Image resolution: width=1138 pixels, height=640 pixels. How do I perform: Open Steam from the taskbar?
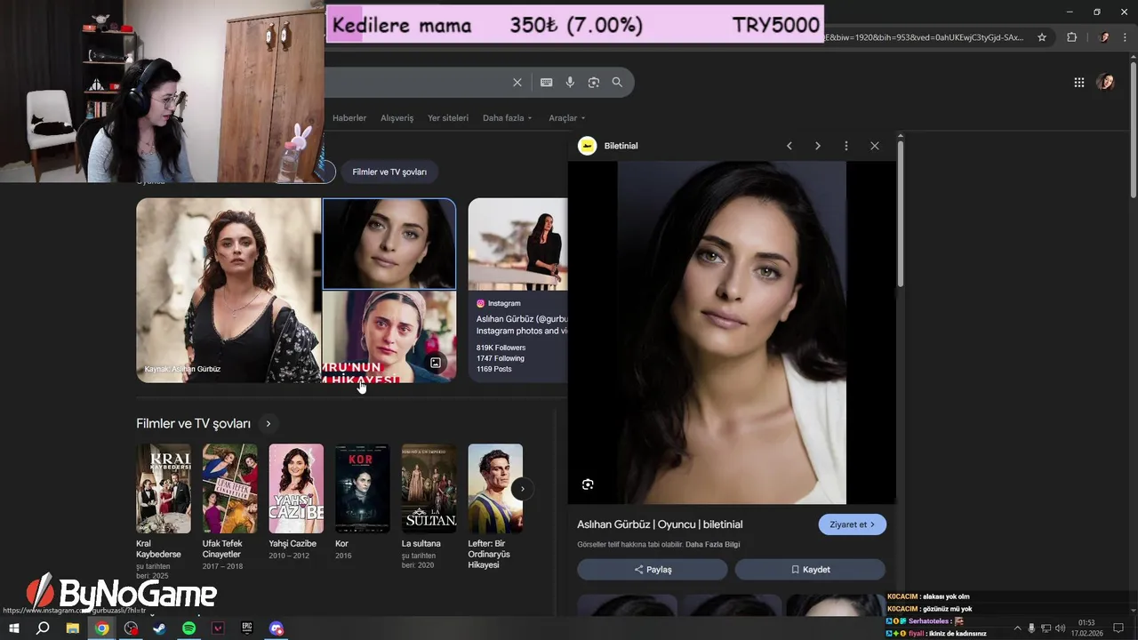[x=159, y=628]
